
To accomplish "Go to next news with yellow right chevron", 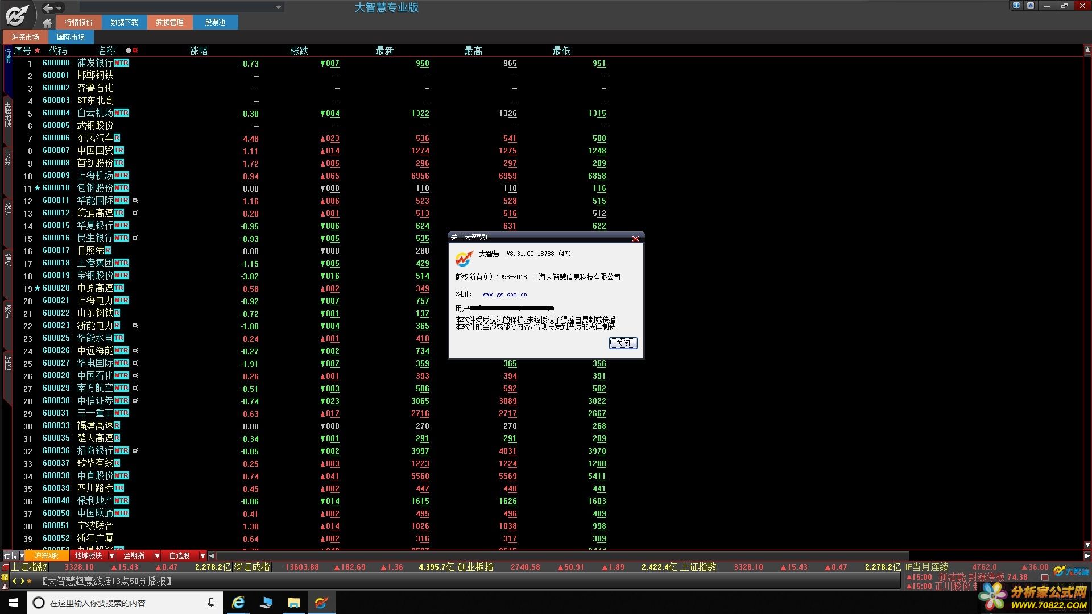I will (x=22, y=581).
